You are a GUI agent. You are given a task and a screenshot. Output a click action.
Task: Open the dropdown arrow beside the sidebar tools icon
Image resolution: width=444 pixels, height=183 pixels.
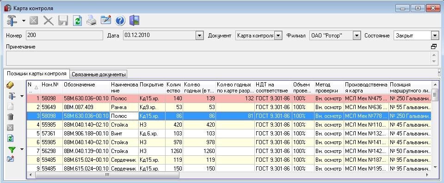[x=22, y=96]
